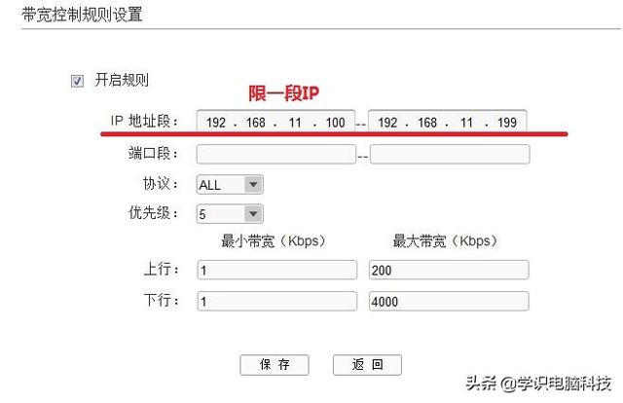
Task: Click the 下行 minimum bandwidth field
Action: coord(276,301)
